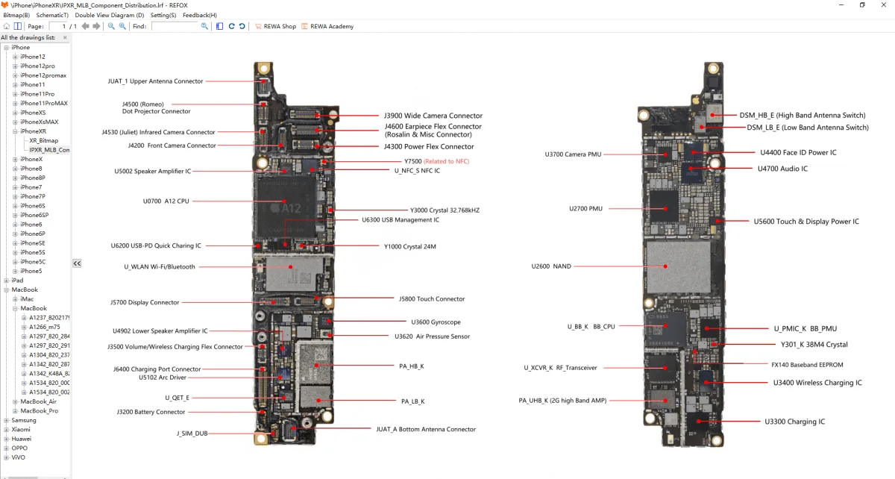This screenshot has width=895, height=479.
Task: Select MacBook_Pro in the tree
Action: [39, 411]
